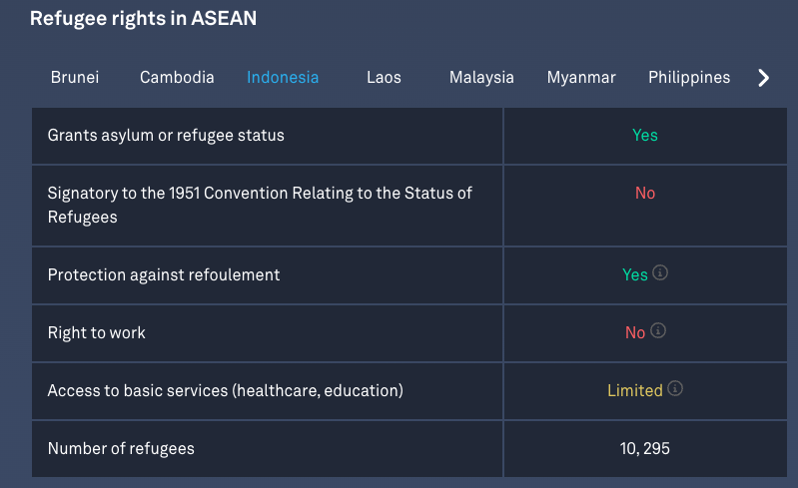Select the Malaysia tab

[481, 77]
